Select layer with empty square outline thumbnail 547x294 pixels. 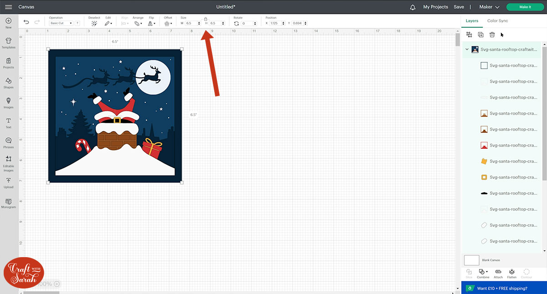pyautogui.click(x=484, y=66)
